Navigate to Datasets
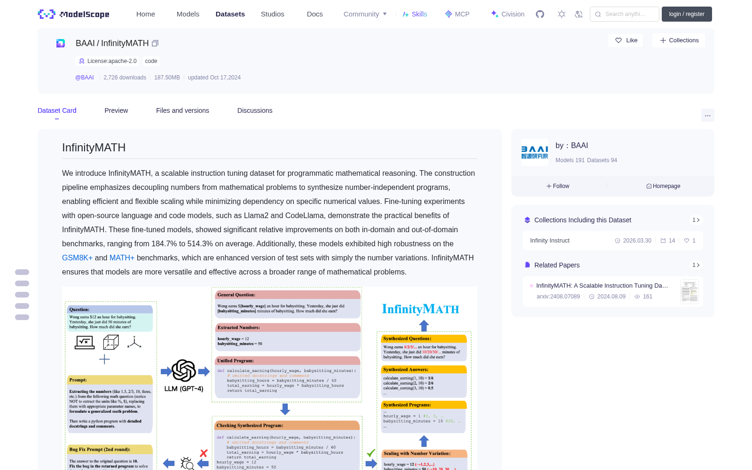Image resolution: width=752 pixels, height=470 pixels. [x=230, y=14]
